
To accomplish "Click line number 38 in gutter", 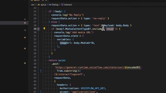I will [x=35, y=60].
